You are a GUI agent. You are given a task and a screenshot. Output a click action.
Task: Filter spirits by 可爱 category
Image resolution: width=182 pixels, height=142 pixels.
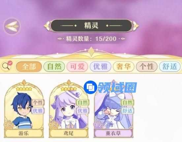[x=77, y=67]
